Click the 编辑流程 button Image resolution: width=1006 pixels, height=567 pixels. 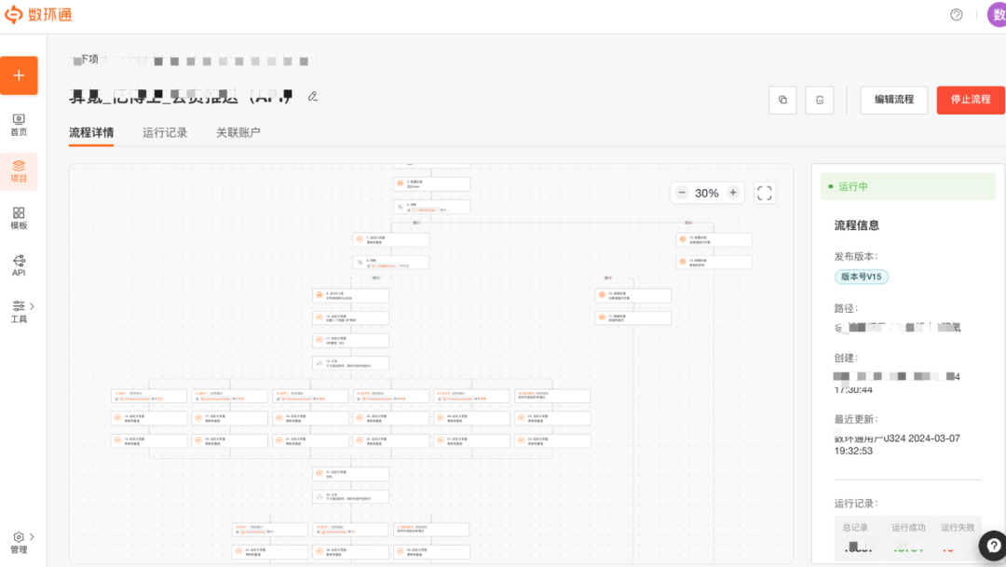pyautogui.click(x=894, y=100)
